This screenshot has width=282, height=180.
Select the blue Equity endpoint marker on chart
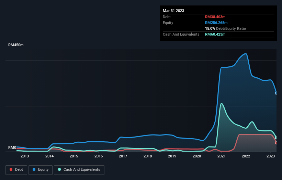(x=276, y=93)
